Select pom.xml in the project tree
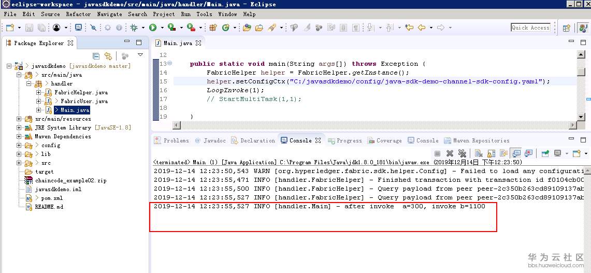591x273 pixels. pos(52,198)
